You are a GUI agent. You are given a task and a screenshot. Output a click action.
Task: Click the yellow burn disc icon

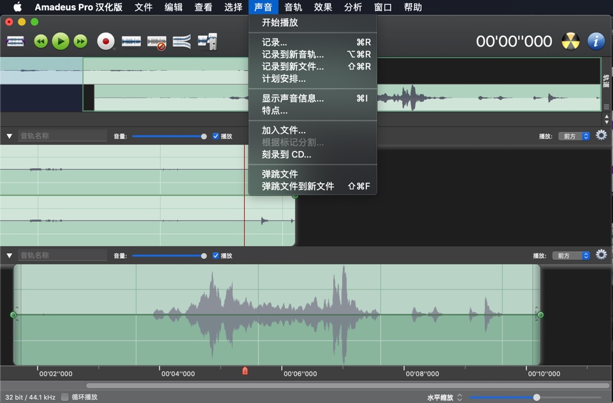[x=571, y=41]
